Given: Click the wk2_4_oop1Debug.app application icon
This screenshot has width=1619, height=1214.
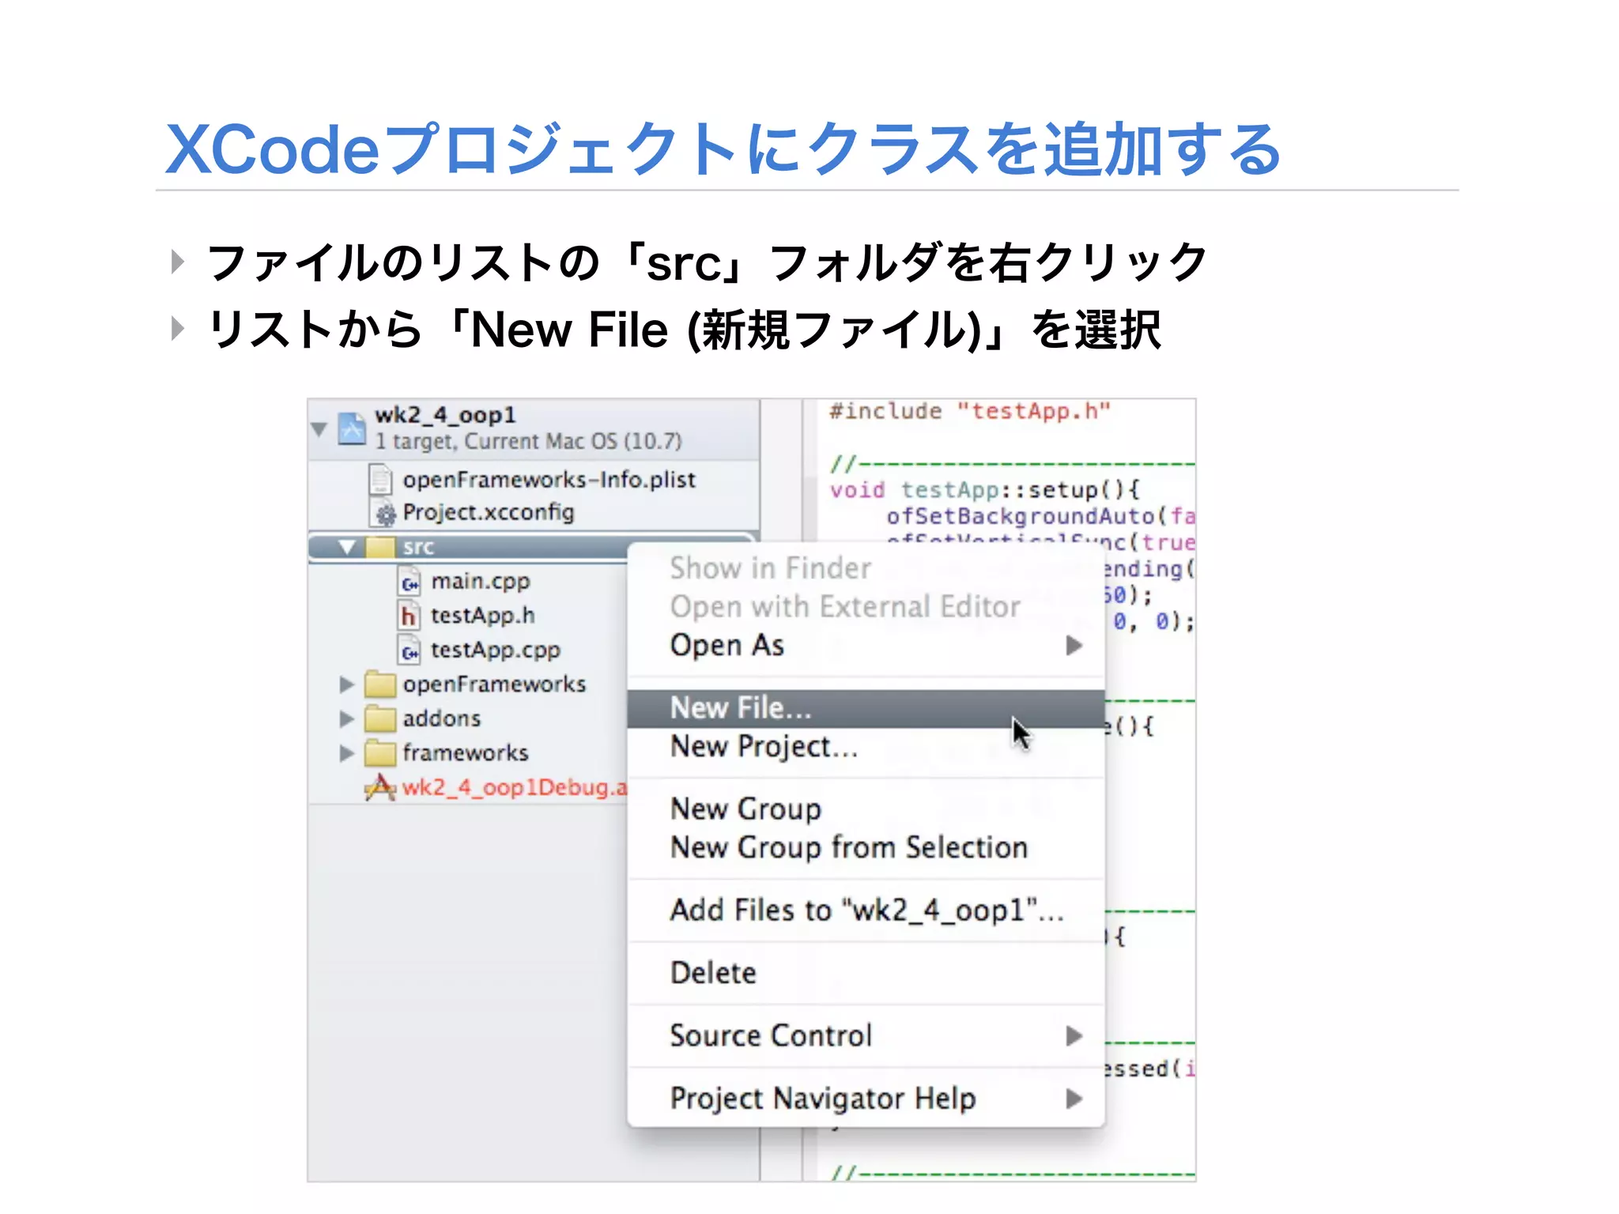Looking at the screenshot, I should coord(380,787).
